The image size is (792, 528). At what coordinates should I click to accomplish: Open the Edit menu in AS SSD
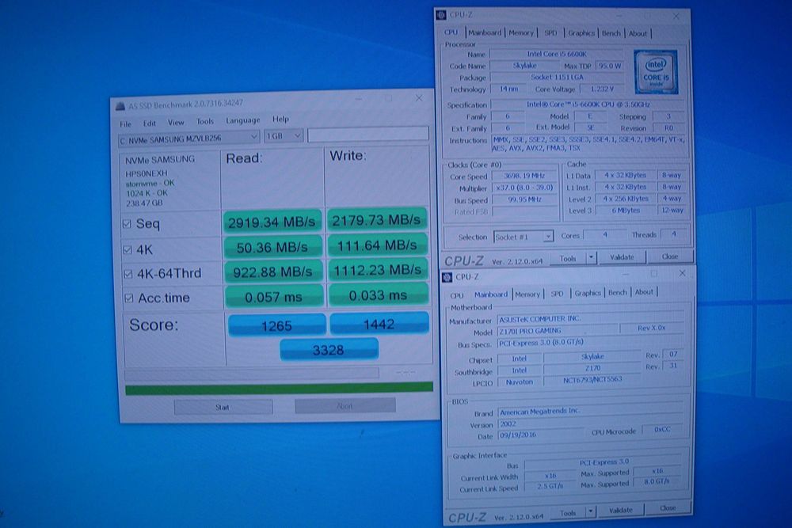coord(150,123)
